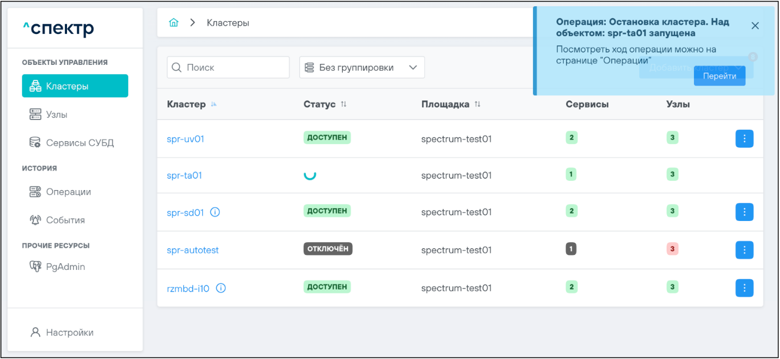
Task: Toggle sorting on the Статус column
Action: [x=343, y=105]
